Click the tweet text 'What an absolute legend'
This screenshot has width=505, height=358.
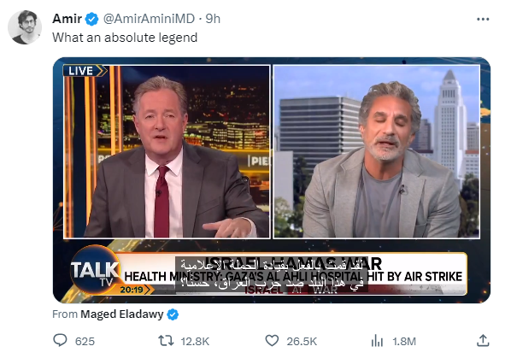125,38
